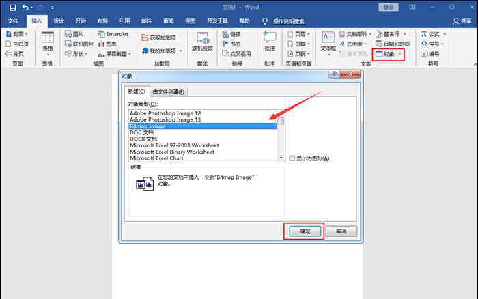Click the Pictures (图片) icon
The width and height of the screenshot is (478, 299).
click(x=68, y=34)
